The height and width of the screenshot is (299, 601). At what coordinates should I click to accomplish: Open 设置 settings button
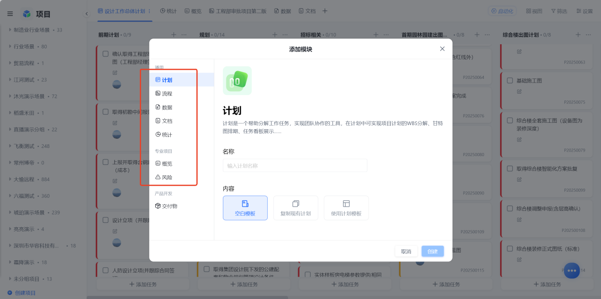tap(585, 11)
